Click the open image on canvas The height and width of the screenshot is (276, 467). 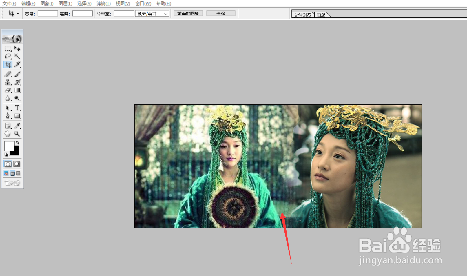click(278, 166)
